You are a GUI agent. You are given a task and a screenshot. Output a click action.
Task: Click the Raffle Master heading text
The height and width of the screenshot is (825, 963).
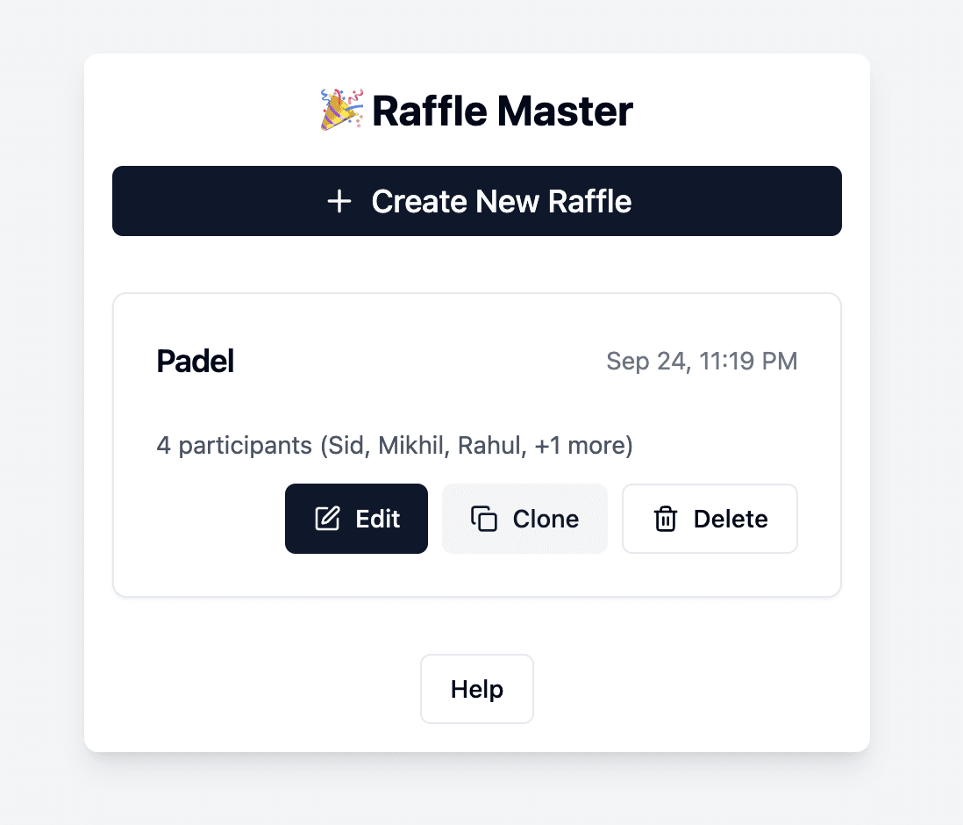click(x=502, y=112)
